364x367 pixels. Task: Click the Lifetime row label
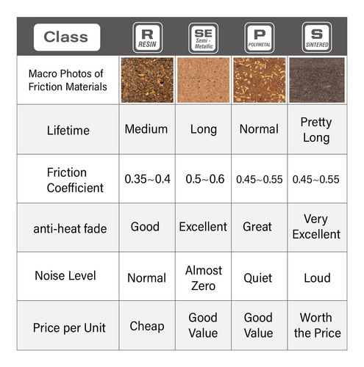coord(68,130)
